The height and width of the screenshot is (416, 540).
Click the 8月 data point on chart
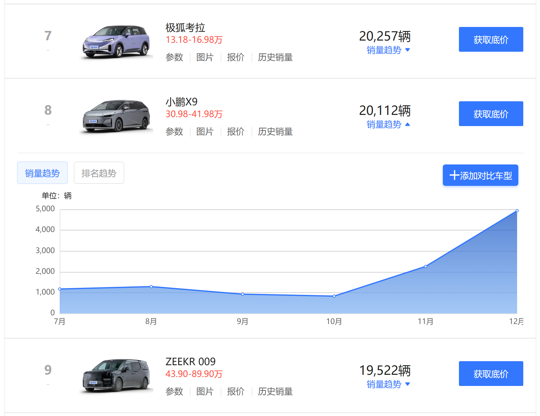(151, 287)
